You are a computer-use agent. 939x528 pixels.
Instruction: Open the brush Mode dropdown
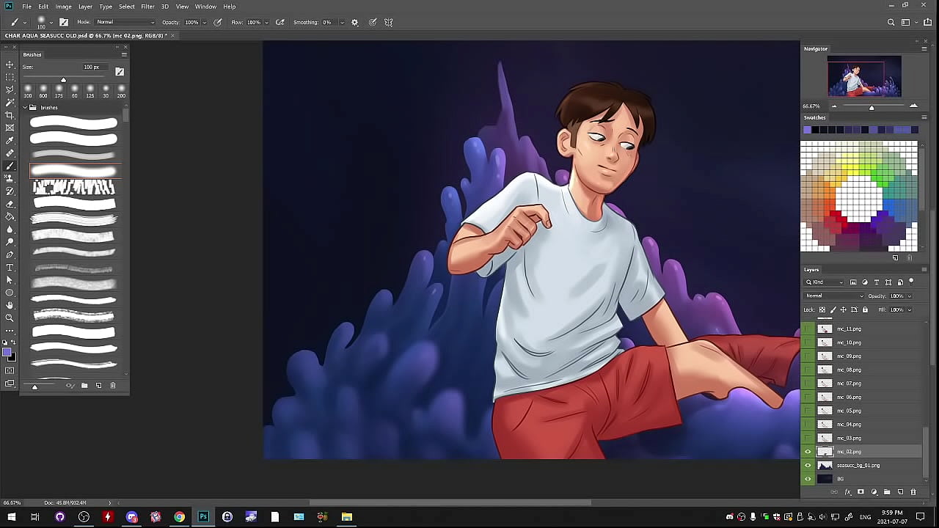click(x=126, y=22)
